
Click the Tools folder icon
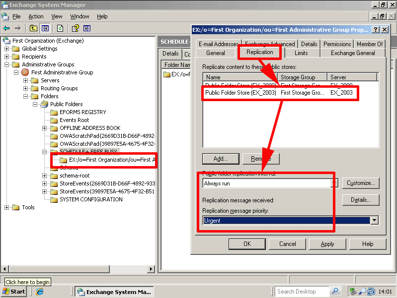click(16, 207)
